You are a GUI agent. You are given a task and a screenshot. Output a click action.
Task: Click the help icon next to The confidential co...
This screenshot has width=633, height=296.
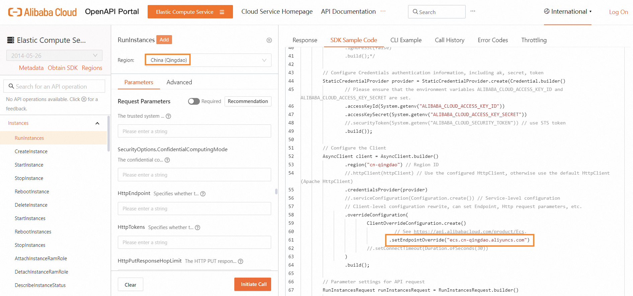click(x=167, y=160)
